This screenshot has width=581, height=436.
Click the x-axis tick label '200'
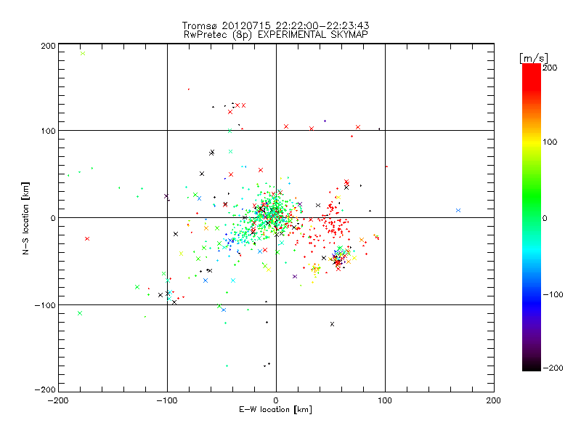pyautogui.click(x=494, y=400)
